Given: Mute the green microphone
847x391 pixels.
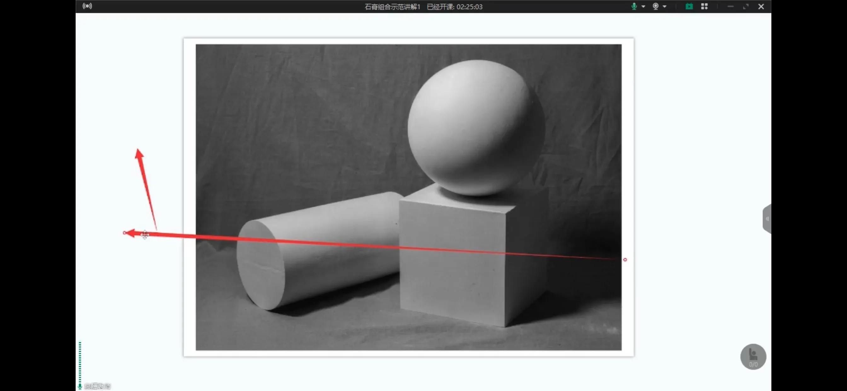Looking at the screenshot, I should (634, 6).
